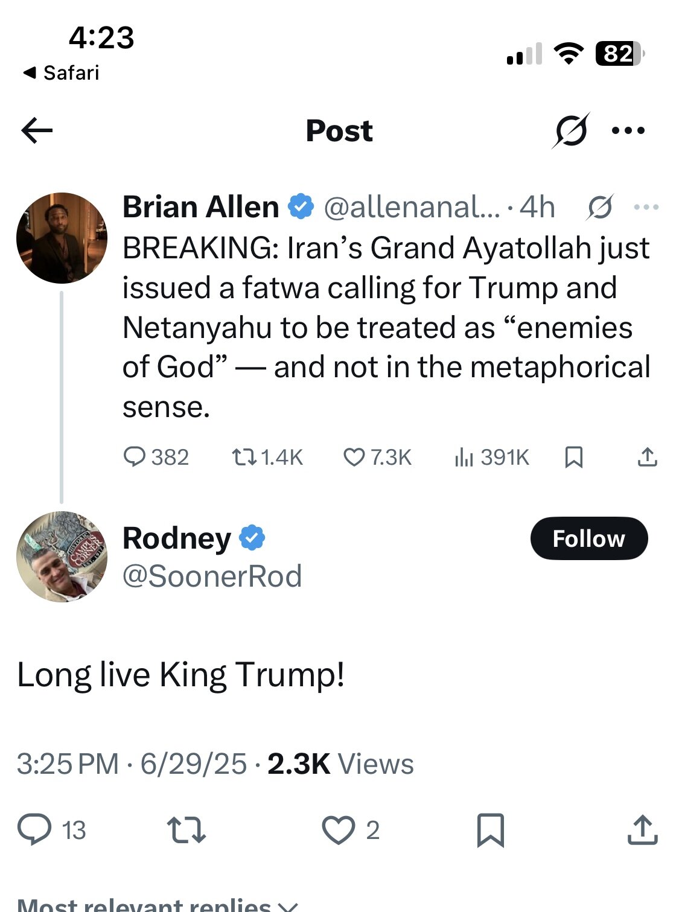
Task: Repost Rodney's Long live King Trump post
Action: pyautogui.click(x=186, y=830)
